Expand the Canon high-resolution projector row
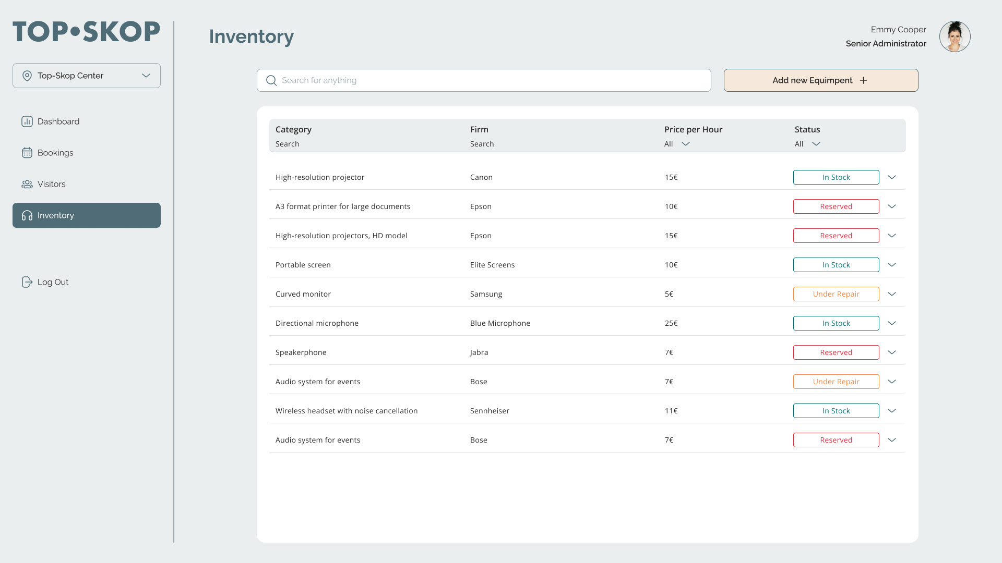 pos(892,177)
